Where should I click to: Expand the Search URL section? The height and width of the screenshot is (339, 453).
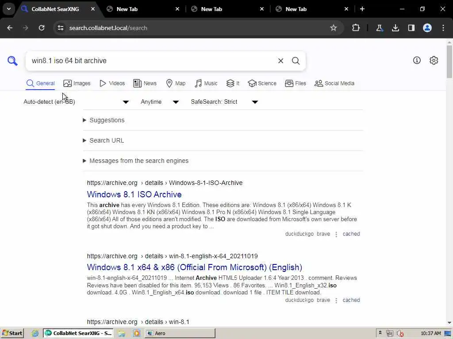(x=104, y=140)
